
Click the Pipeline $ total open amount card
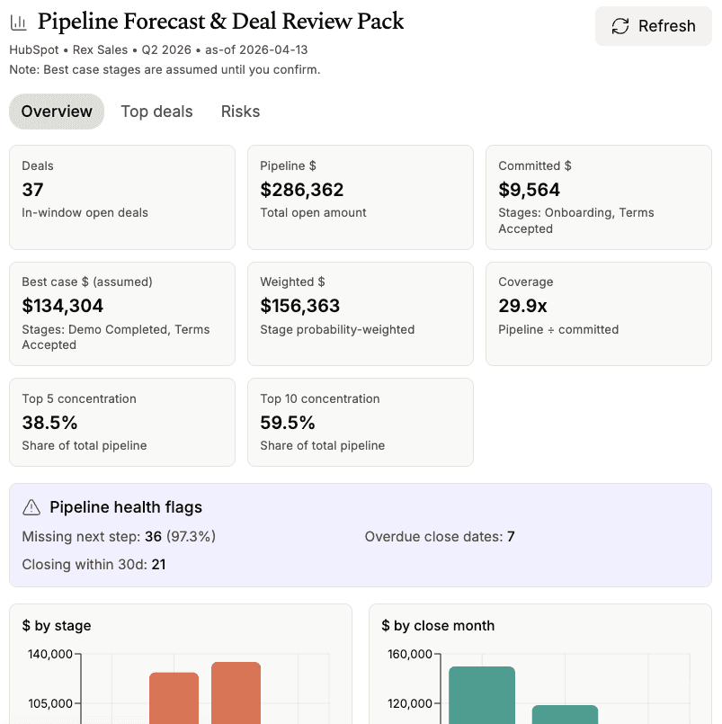[360, 197]
